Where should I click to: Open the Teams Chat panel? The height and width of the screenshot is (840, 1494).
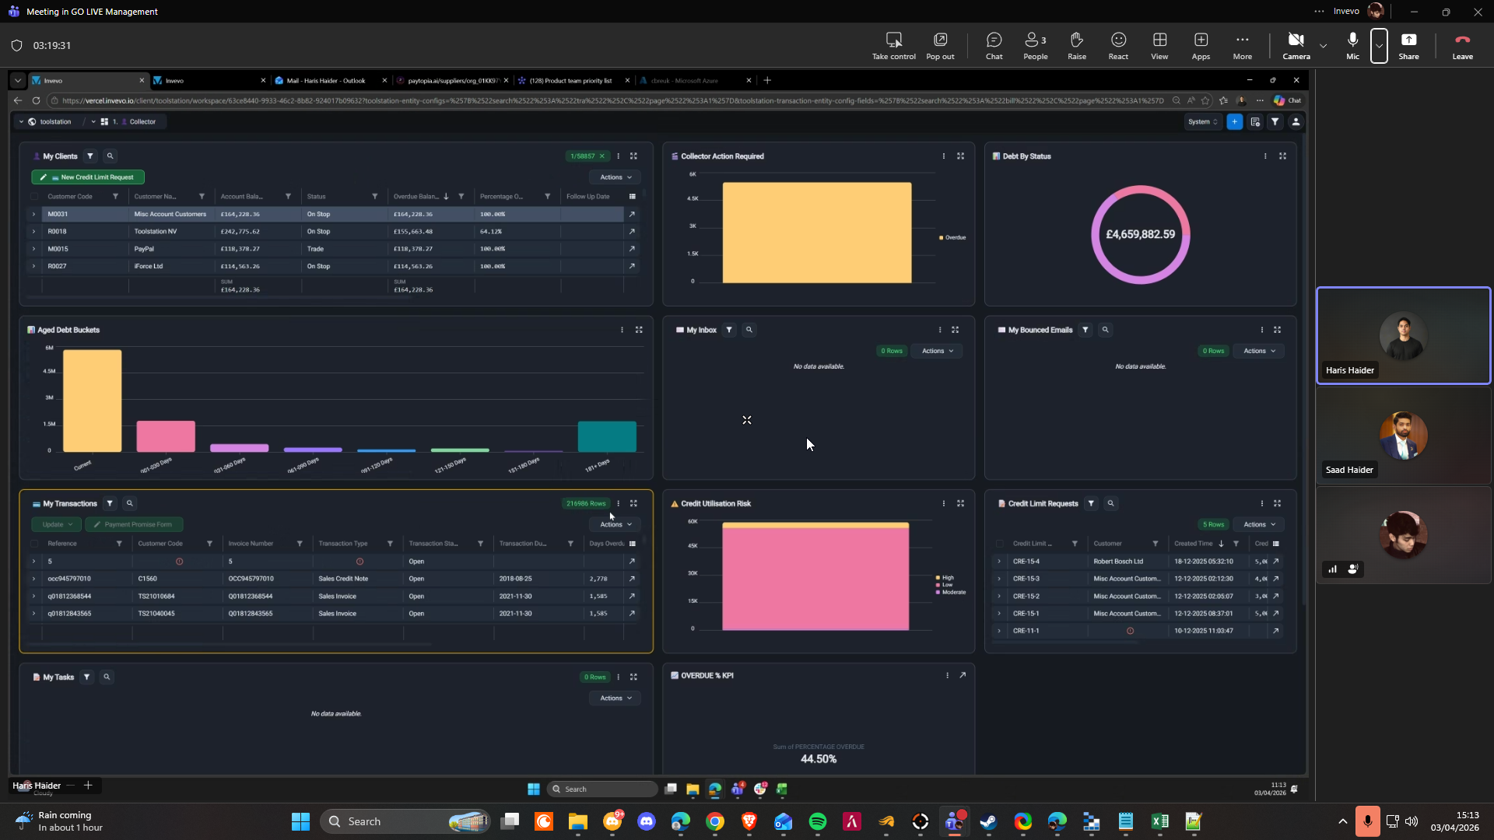pos(994,45)
